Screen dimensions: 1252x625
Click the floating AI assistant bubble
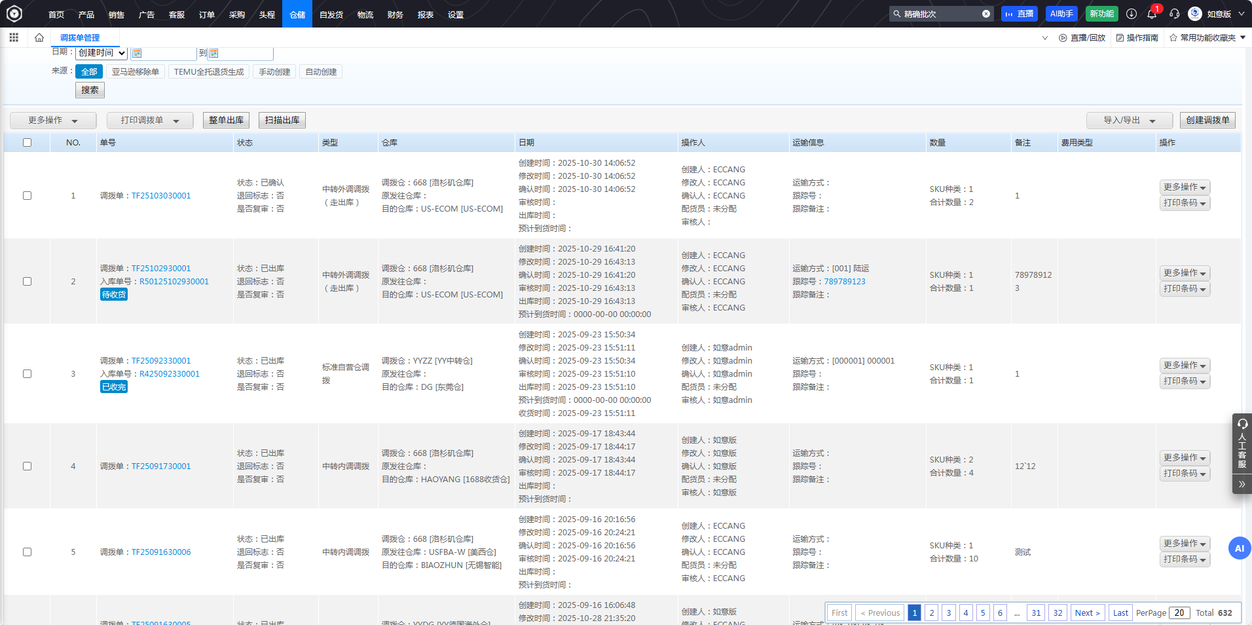[x=1239, y=548]
